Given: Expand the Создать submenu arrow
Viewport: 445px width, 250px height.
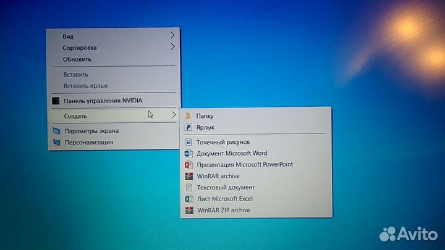Looking at the screenshot, I should point(174,115).
